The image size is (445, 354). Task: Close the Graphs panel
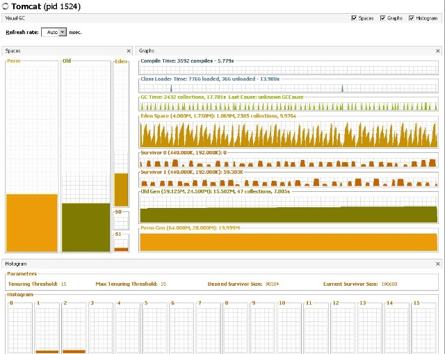437,51
